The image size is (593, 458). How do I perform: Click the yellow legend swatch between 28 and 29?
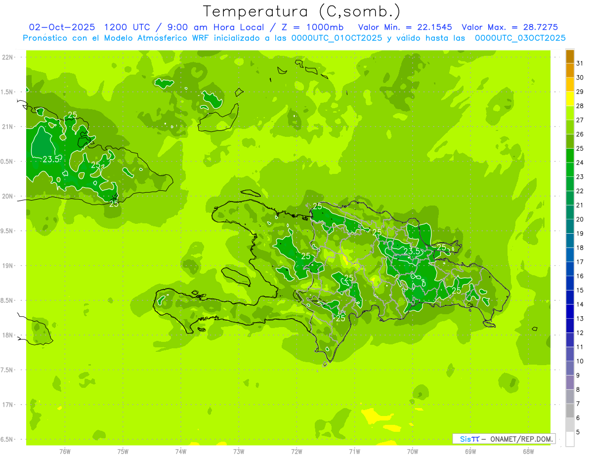point(570,99)
